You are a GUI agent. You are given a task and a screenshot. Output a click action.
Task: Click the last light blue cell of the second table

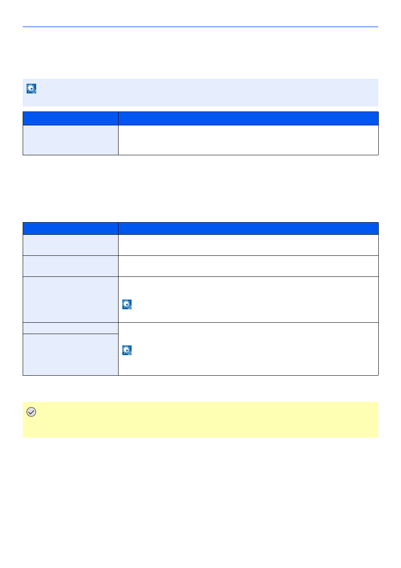[71, 355]
